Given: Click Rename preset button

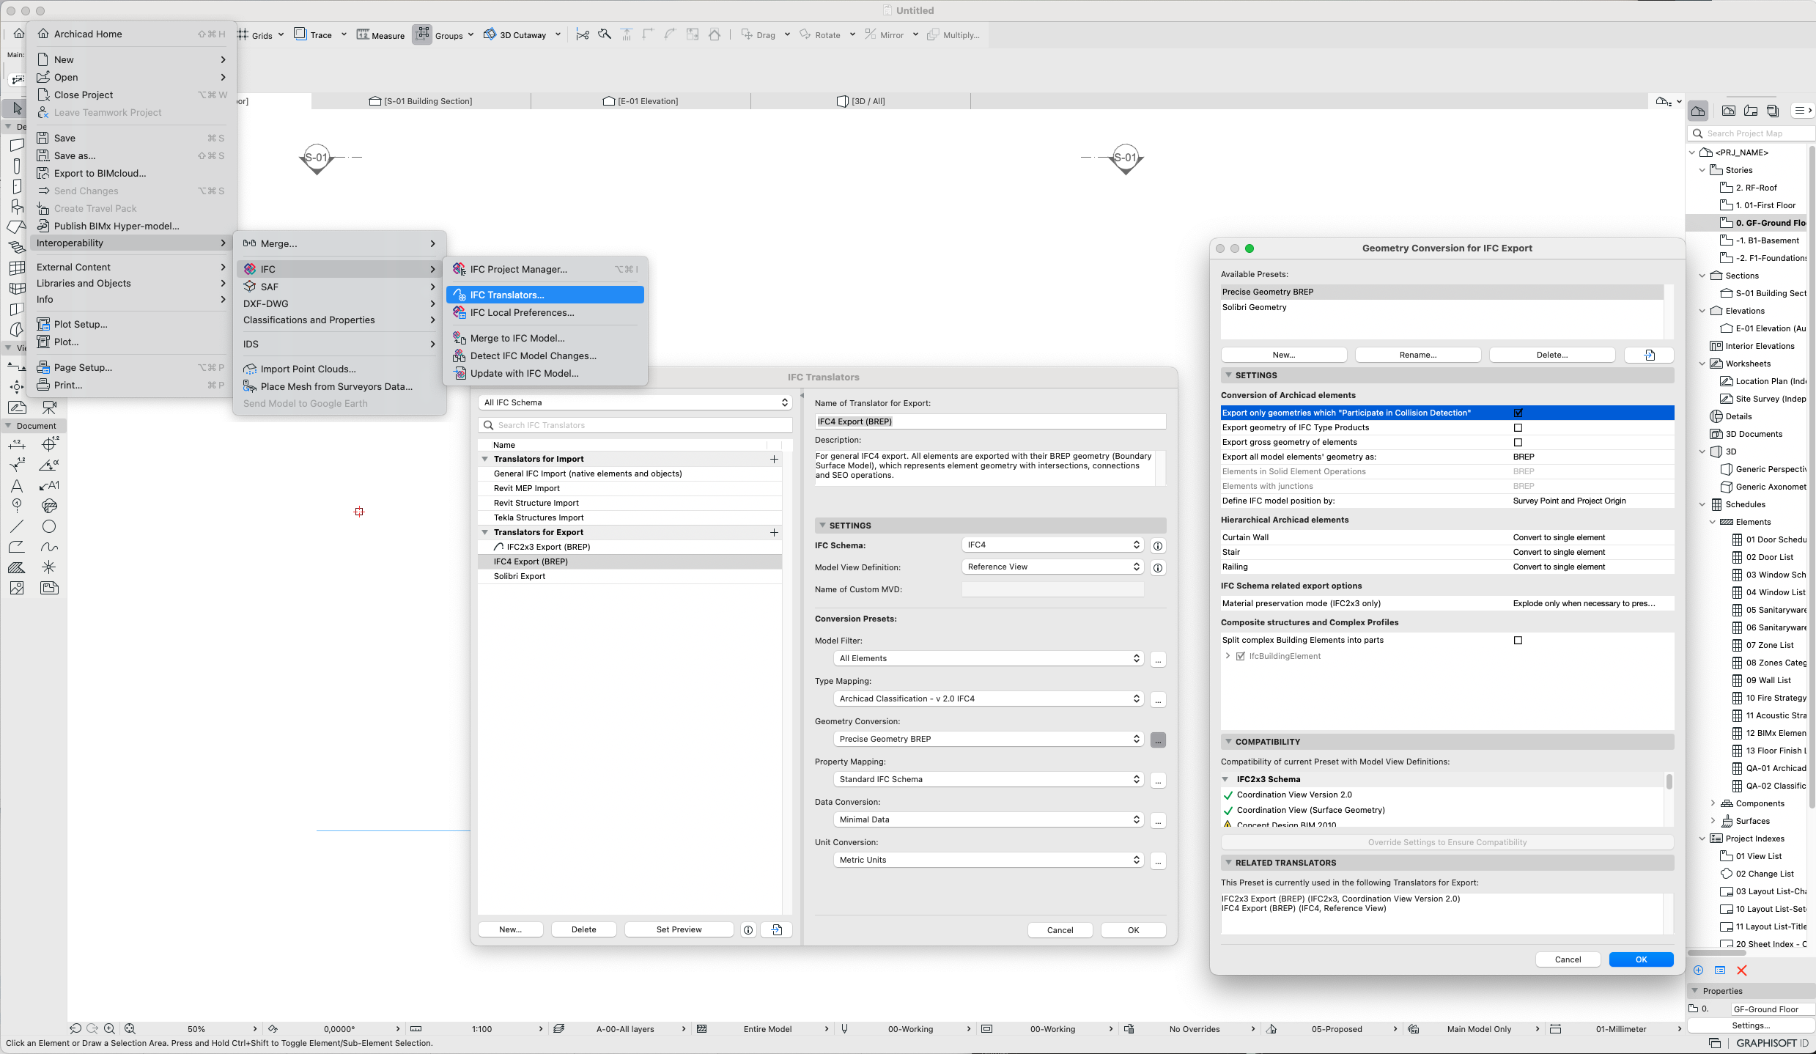Looking at the screenshot, I should pos(1417,355).
